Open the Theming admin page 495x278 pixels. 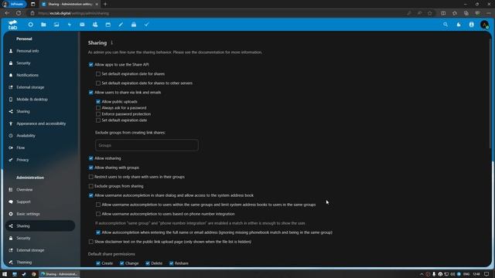40,263
